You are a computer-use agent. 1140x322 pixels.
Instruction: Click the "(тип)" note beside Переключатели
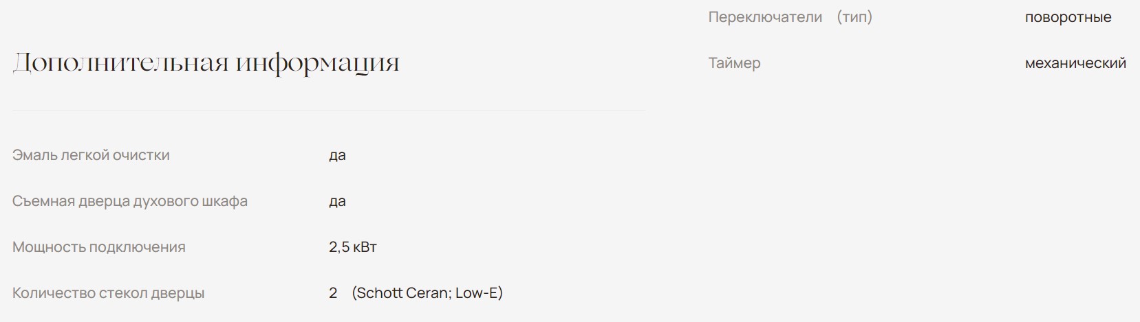point(854,17)
